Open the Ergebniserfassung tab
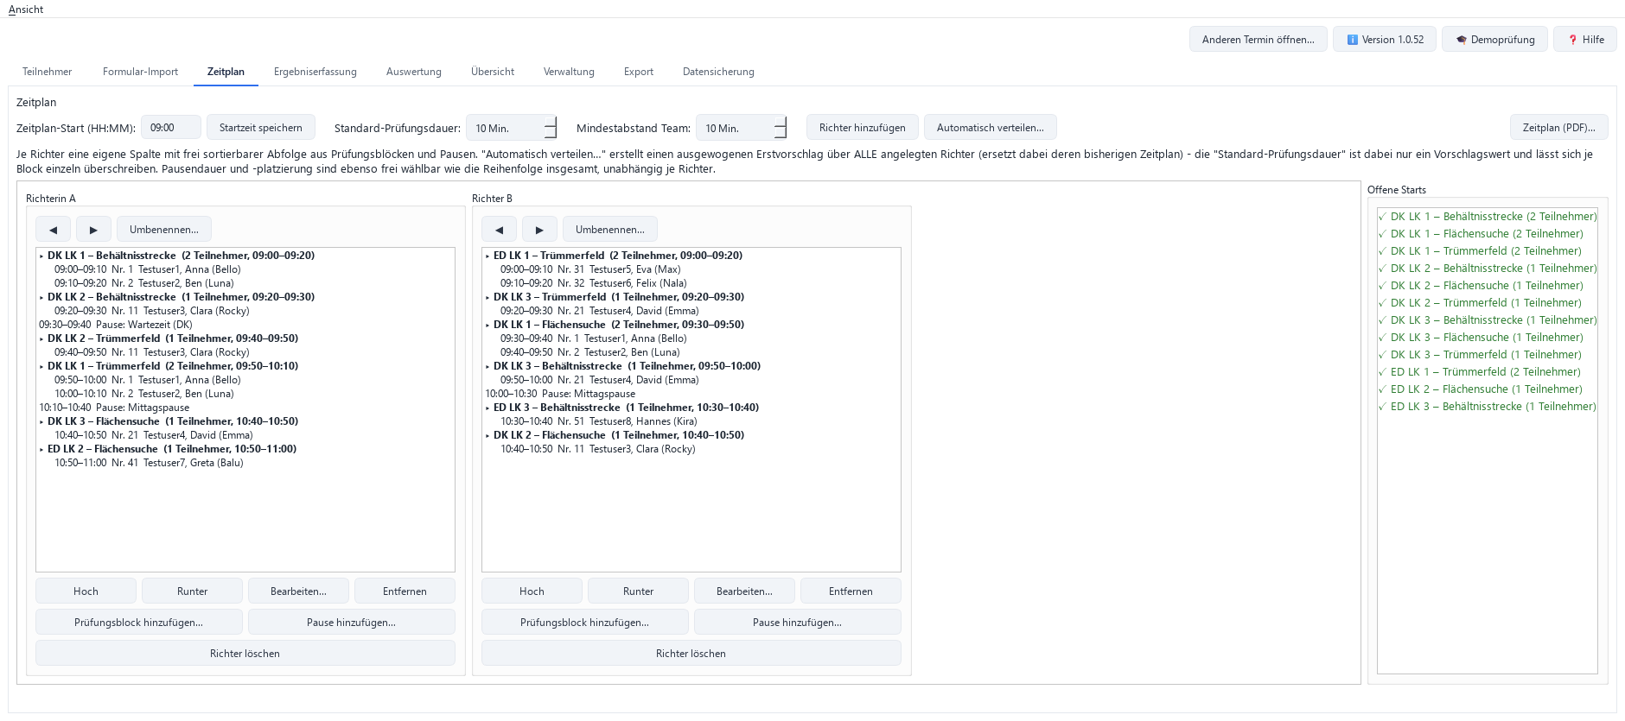The image size is (1625, 721). point(315,72)
